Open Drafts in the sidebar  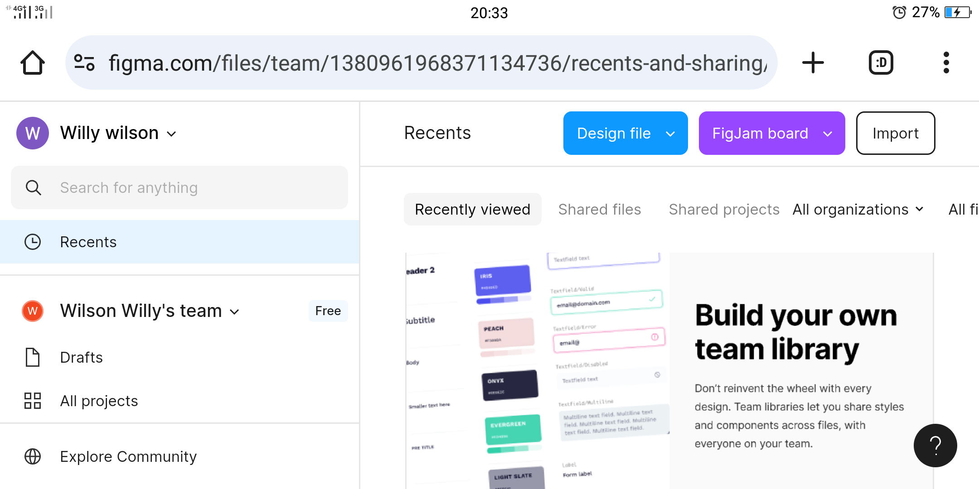(x=82, y=358)
